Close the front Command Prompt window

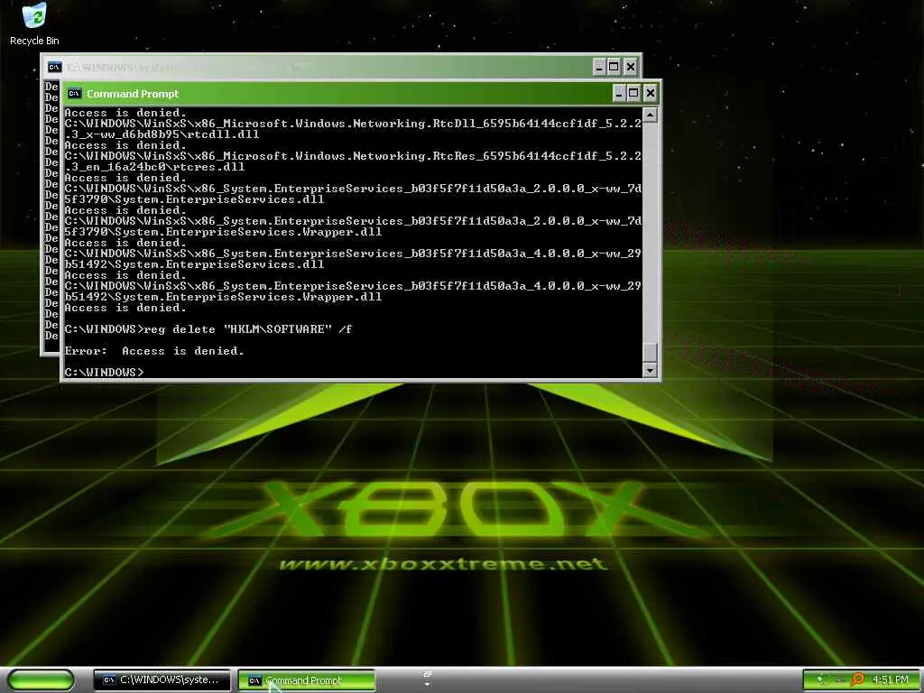point(650,93)
